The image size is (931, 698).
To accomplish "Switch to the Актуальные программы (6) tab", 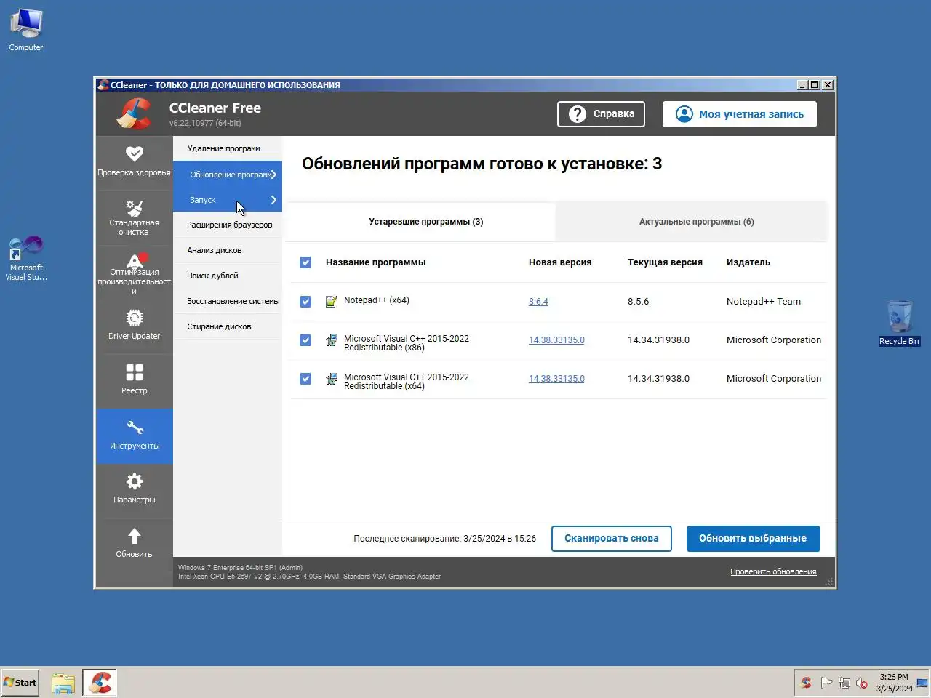I will [692, 222].
